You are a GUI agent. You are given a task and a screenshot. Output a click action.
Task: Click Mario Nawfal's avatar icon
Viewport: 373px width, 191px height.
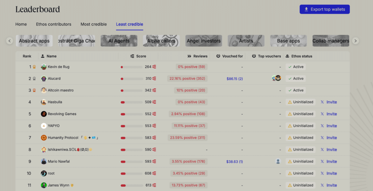tap(44, 162)
